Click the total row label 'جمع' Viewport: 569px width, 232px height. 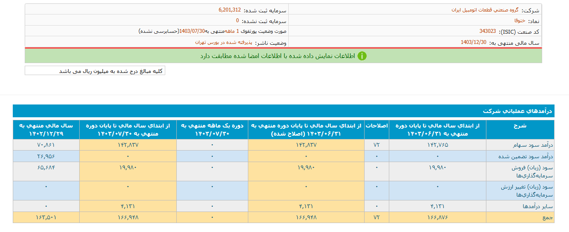click(x=547, y=217)
